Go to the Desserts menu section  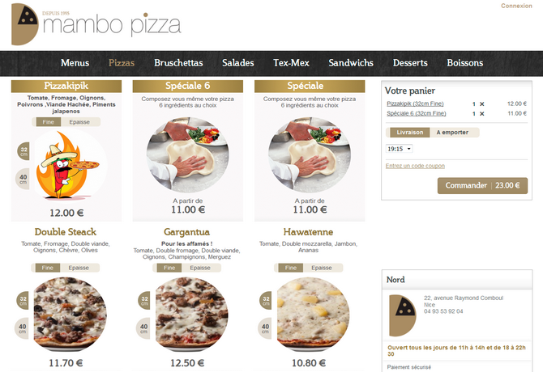pyautogui.click(x=410, y=63)
